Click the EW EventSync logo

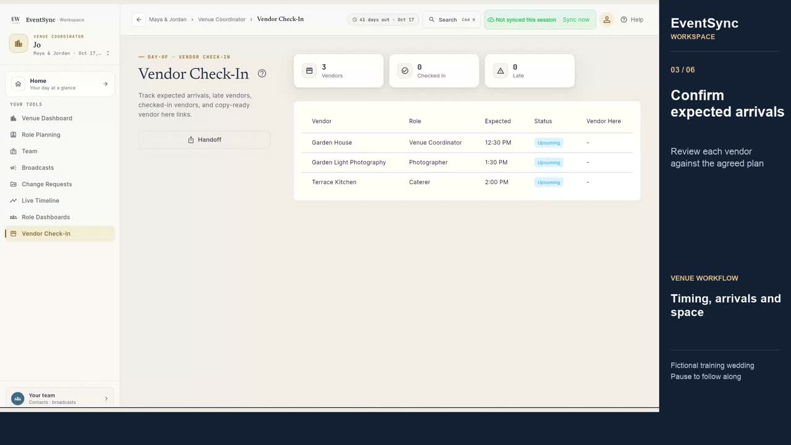click(x=15, y=20)
